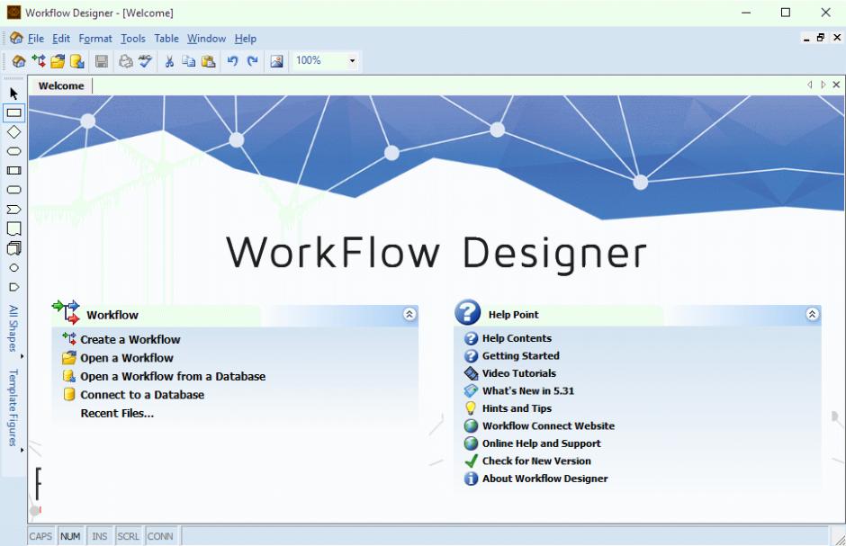The width and height of the screenshot is (846, 546).
Task: Click the CAPS status bar indicator
Action: (x=40, y=536)
